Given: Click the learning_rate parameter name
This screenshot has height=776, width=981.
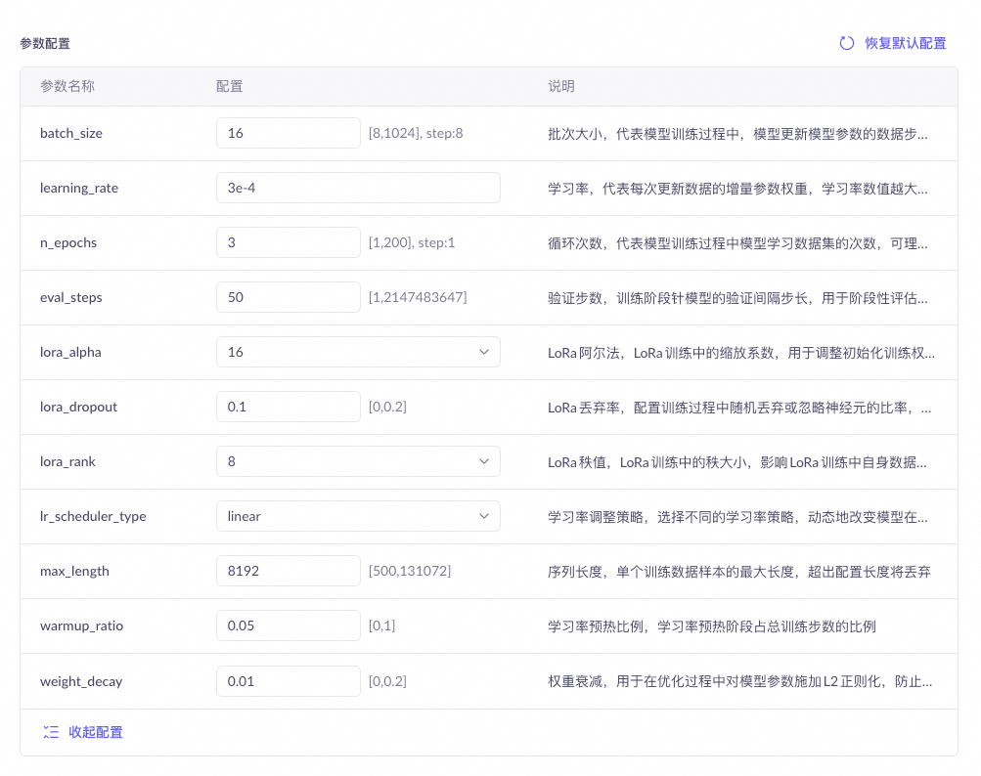Looking at the screenshot, I should (x=79, y=189).
